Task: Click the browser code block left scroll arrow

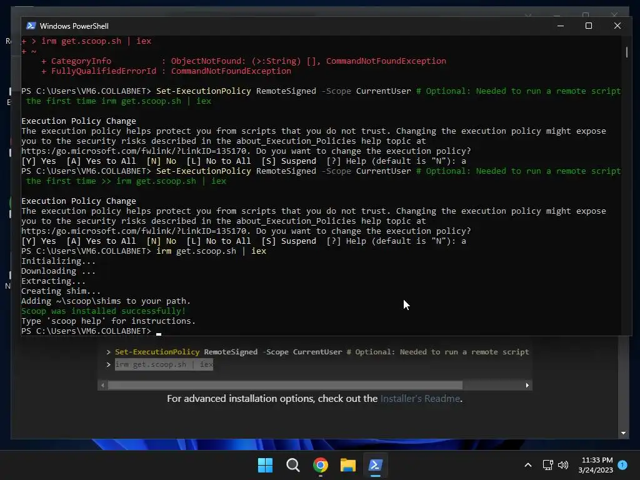Action: [x=103, y=385]
